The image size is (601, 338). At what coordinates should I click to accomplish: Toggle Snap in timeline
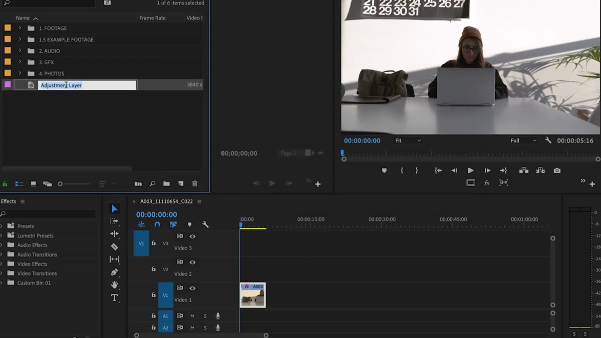click(157, 224)
